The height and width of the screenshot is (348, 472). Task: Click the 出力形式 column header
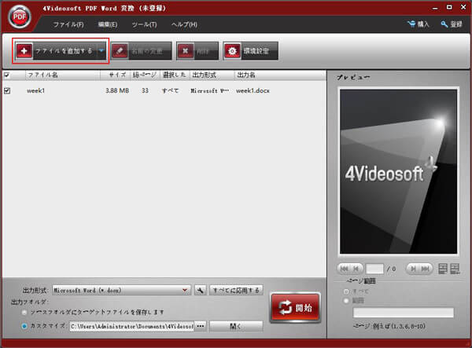[x=212, y=75]
